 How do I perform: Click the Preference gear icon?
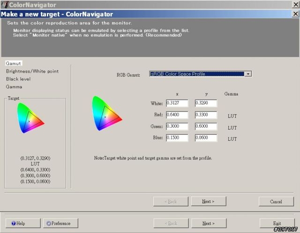coord(49,223)
